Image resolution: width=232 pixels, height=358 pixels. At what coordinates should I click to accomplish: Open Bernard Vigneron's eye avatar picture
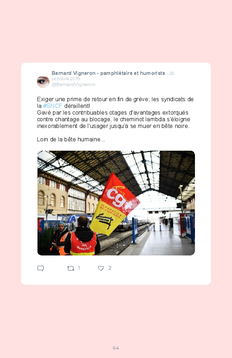pos(43,82)
